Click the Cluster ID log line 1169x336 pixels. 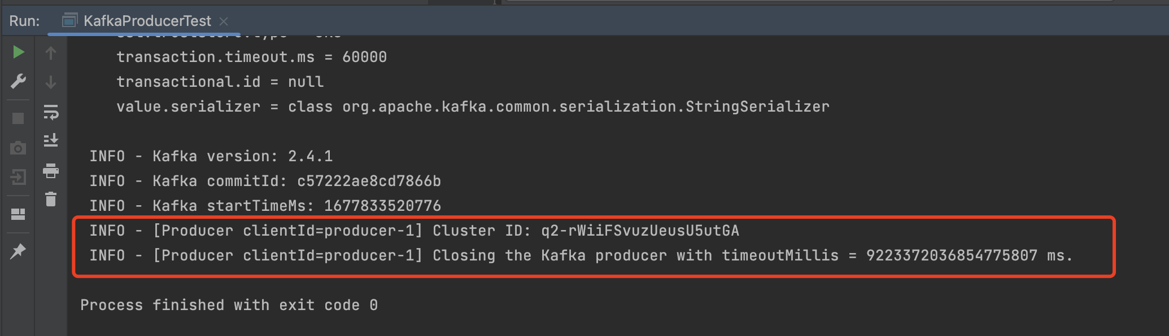[x=414, y=231]
